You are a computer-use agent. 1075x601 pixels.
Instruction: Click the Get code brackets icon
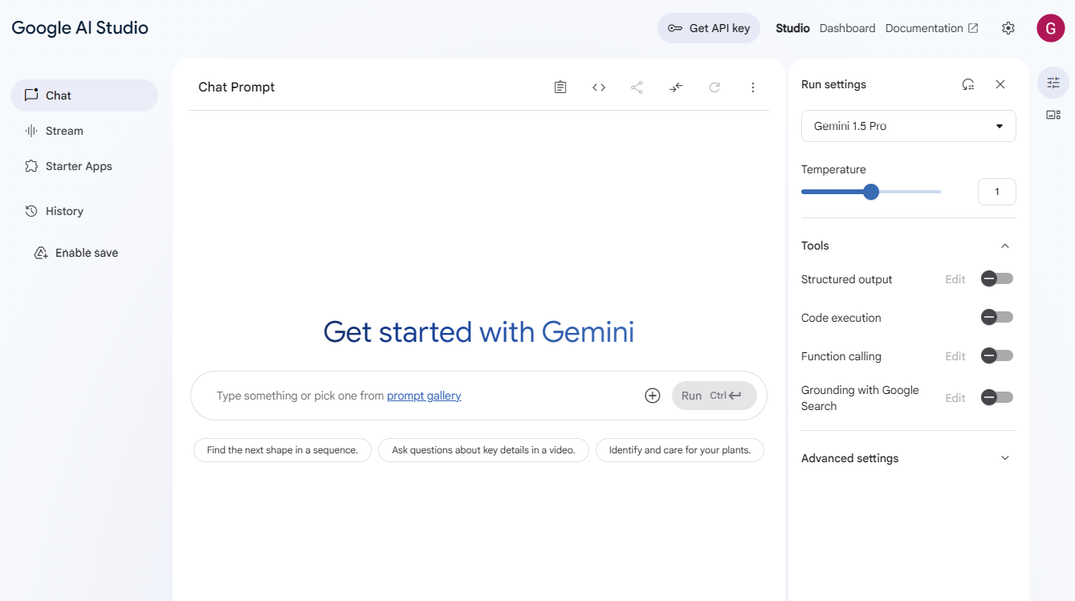(599, 87)
